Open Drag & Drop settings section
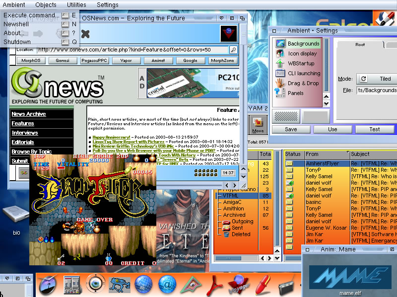The height and width of the screenshot is (297, 397). click(x=298, y=83)
